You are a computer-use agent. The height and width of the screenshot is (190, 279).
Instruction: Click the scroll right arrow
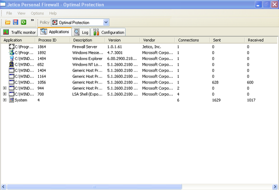point(275,187)
